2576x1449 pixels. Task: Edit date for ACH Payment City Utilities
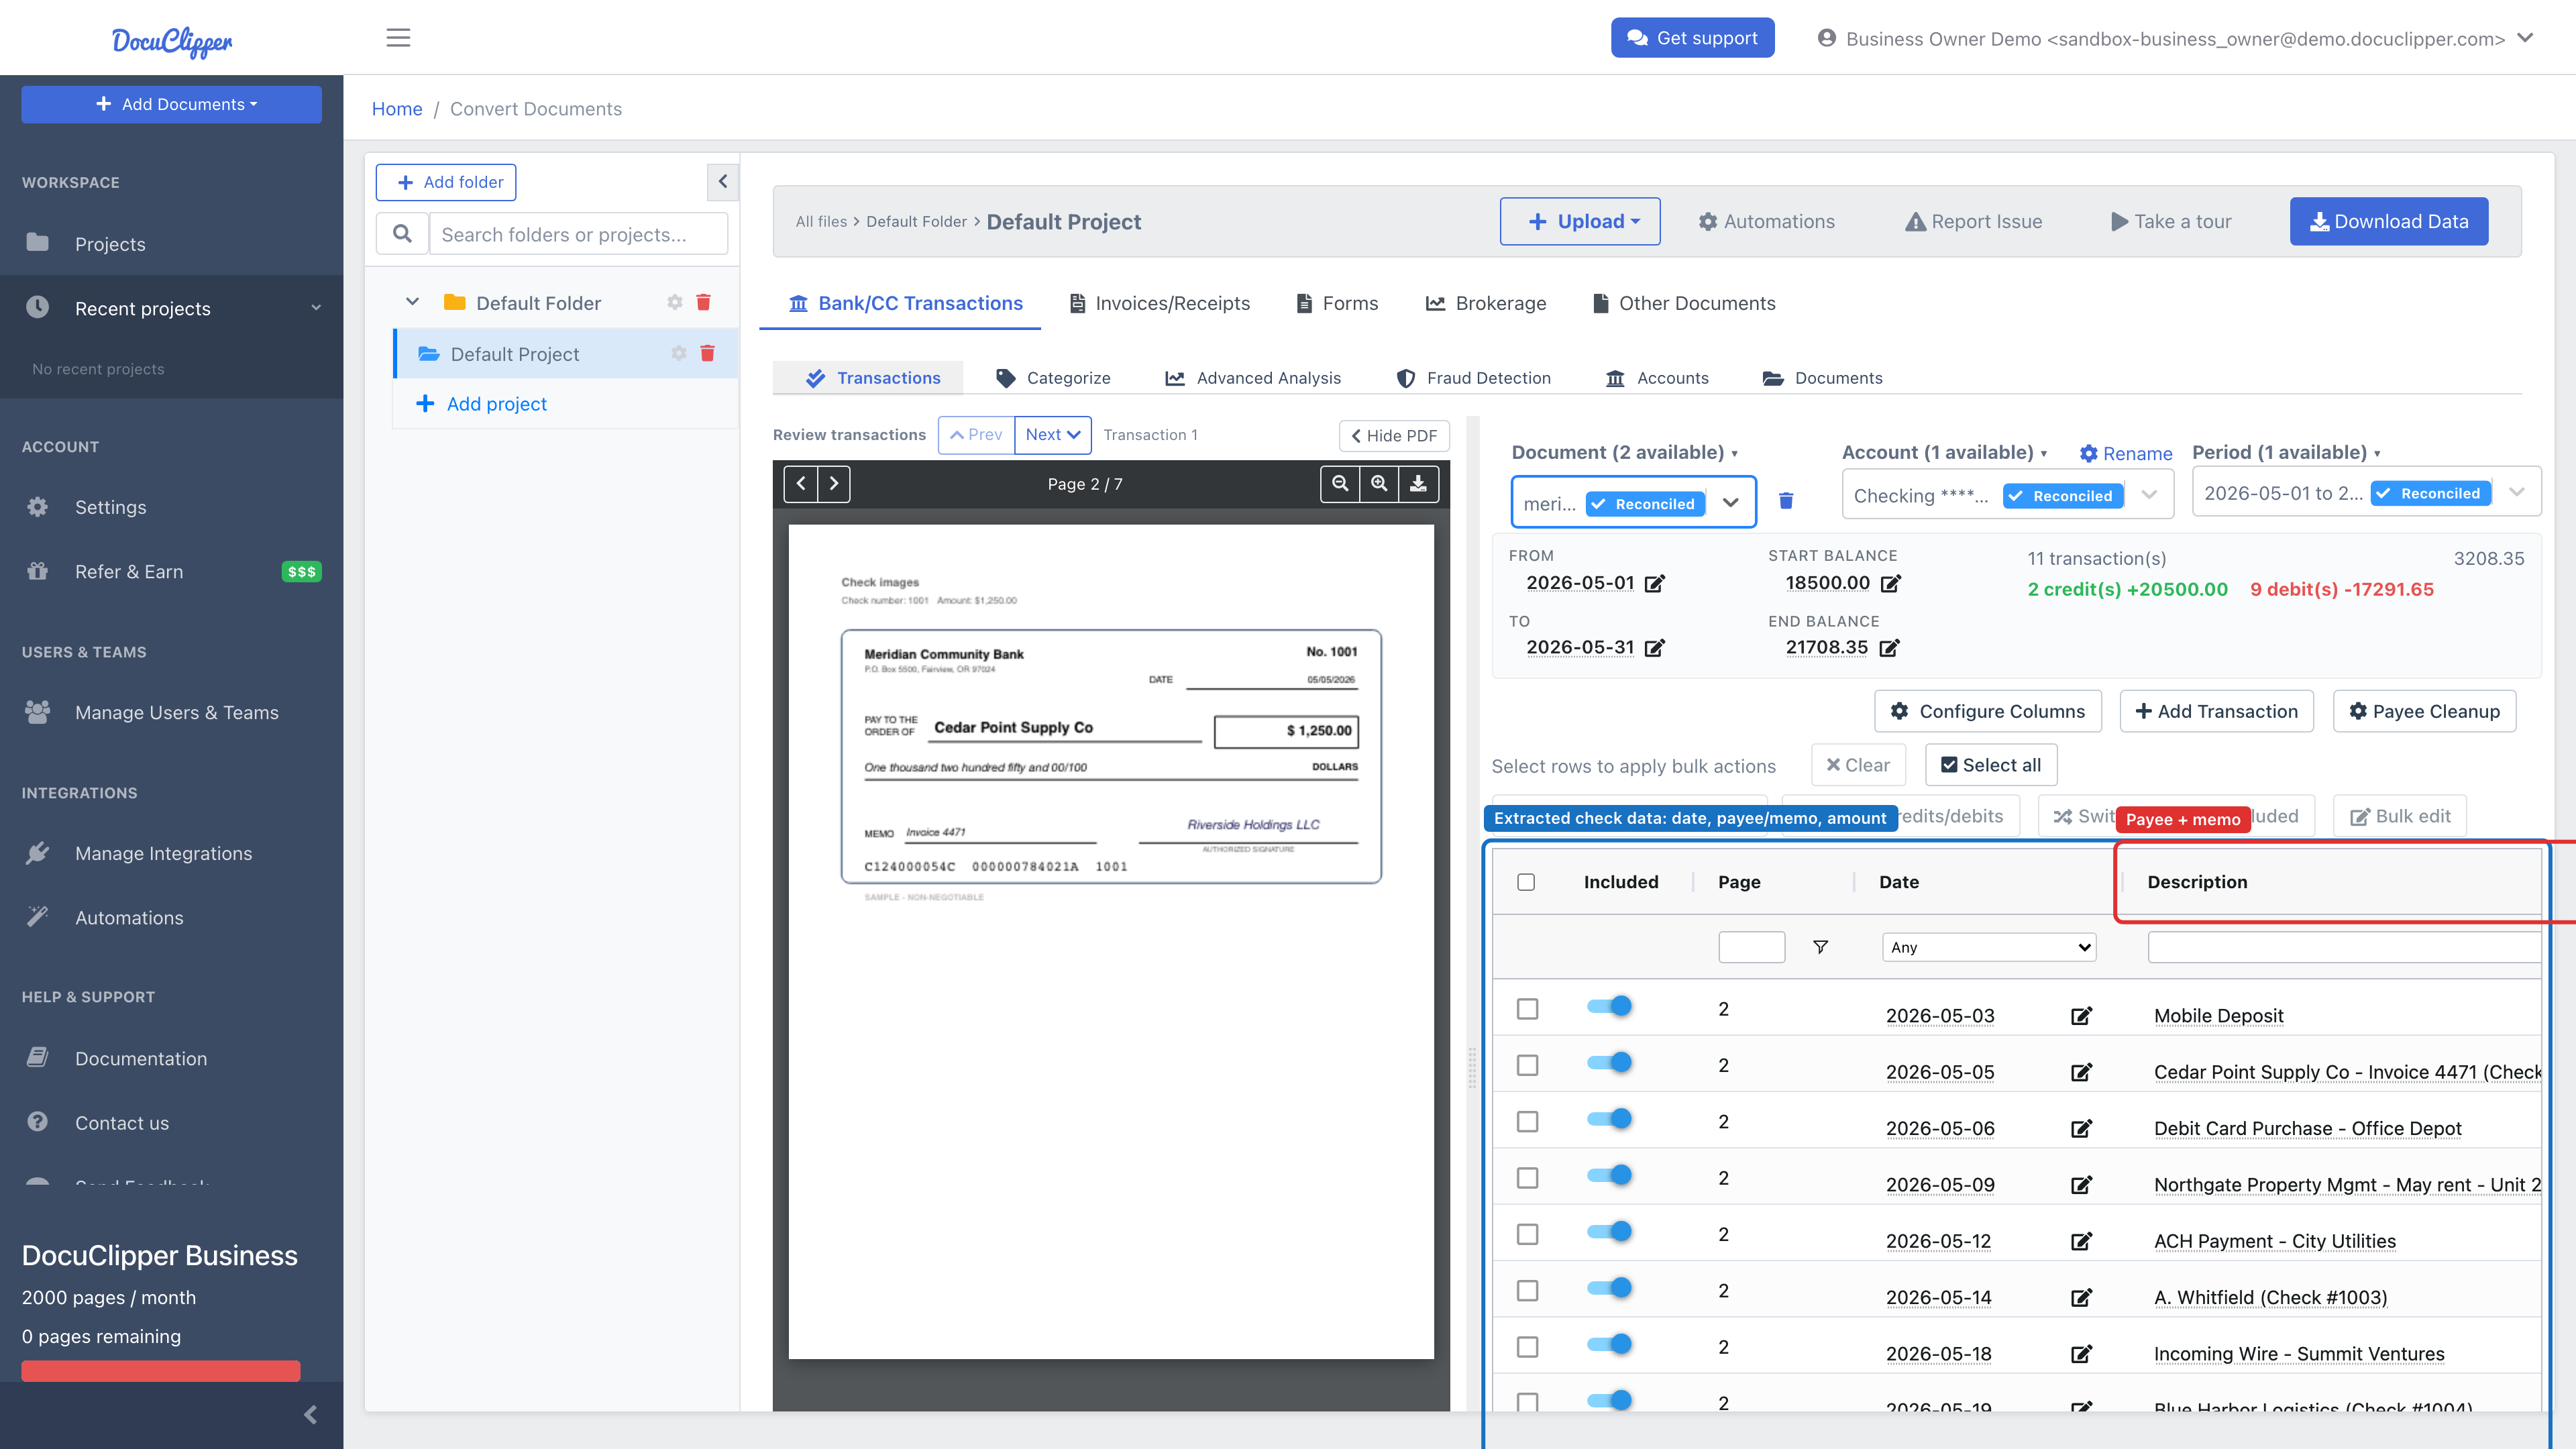coord(2081,1241)
